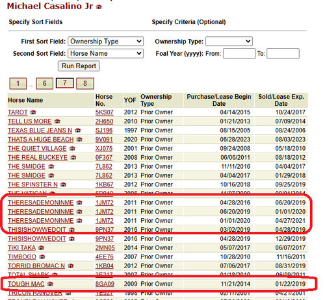Click the stable icon next to TAROT
The image size is (325, 300).
pyautogui.click(x=33, y=112)
